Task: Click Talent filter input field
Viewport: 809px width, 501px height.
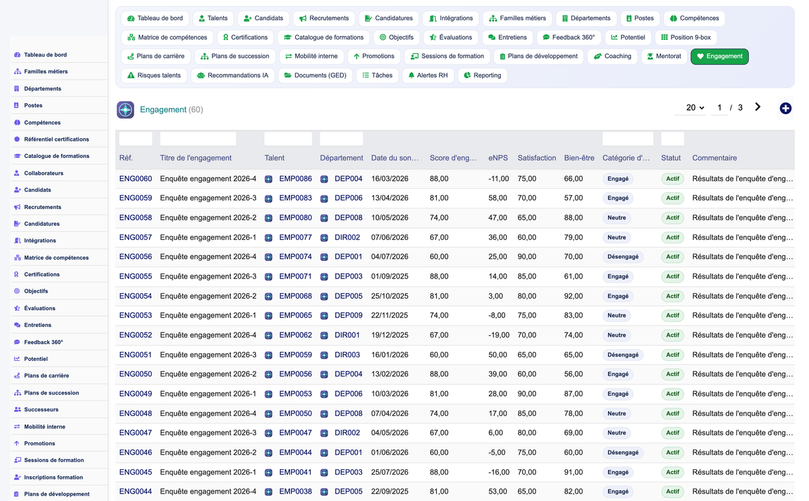Action: point(288,139)
